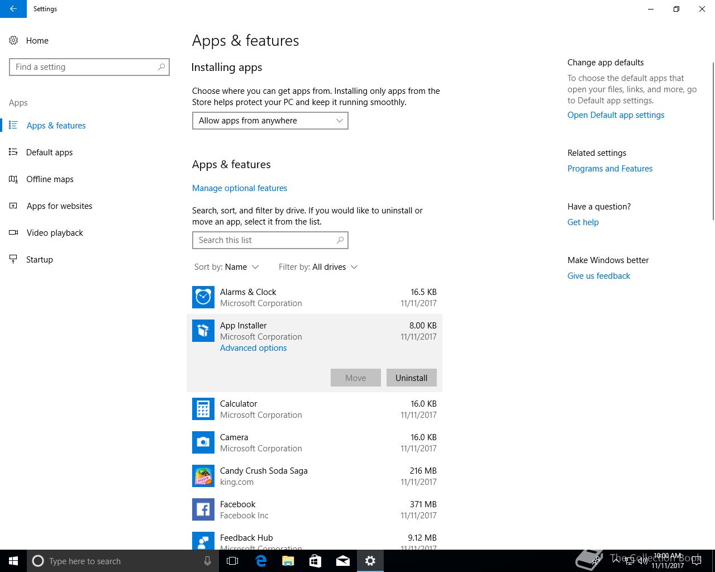
Task: Click the taskbar clock showing 10:00 AM
Action: (x=668, y=561)
